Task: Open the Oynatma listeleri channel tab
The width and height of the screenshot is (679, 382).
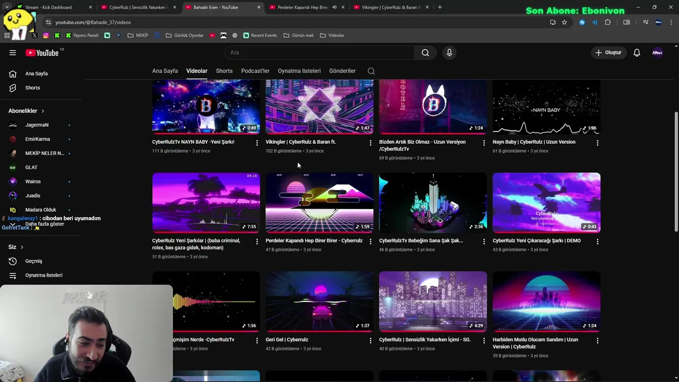Action: point(299,71)
